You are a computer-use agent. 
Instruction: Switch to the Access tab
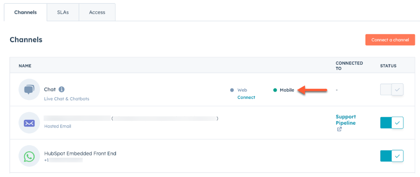(x=97, y=12)
